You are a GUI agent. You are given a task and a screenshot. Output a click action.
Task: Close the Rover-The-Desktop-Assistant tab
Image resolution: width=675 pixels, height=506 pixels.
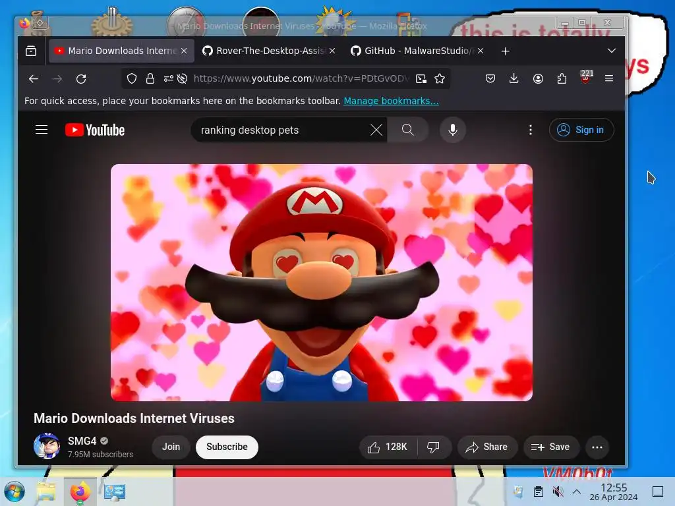[332, 51]
